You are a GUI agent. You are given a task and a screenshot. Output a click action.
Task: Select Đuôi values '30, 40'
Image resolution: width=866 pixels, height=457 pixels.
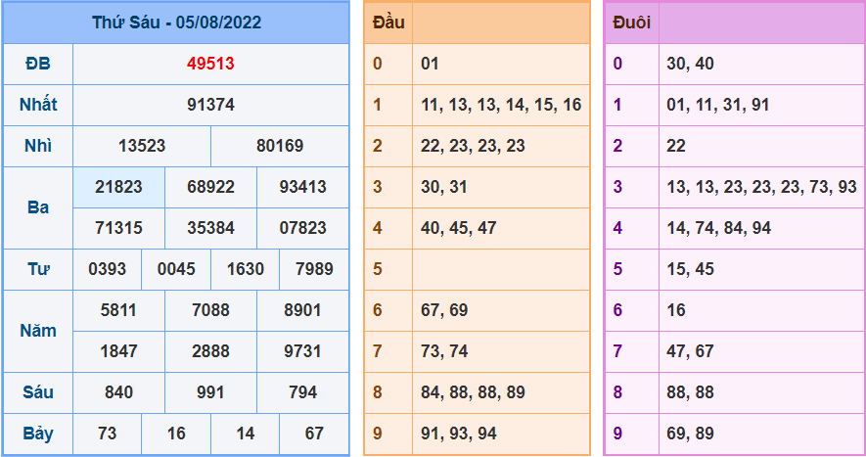[x=691, y=64]
